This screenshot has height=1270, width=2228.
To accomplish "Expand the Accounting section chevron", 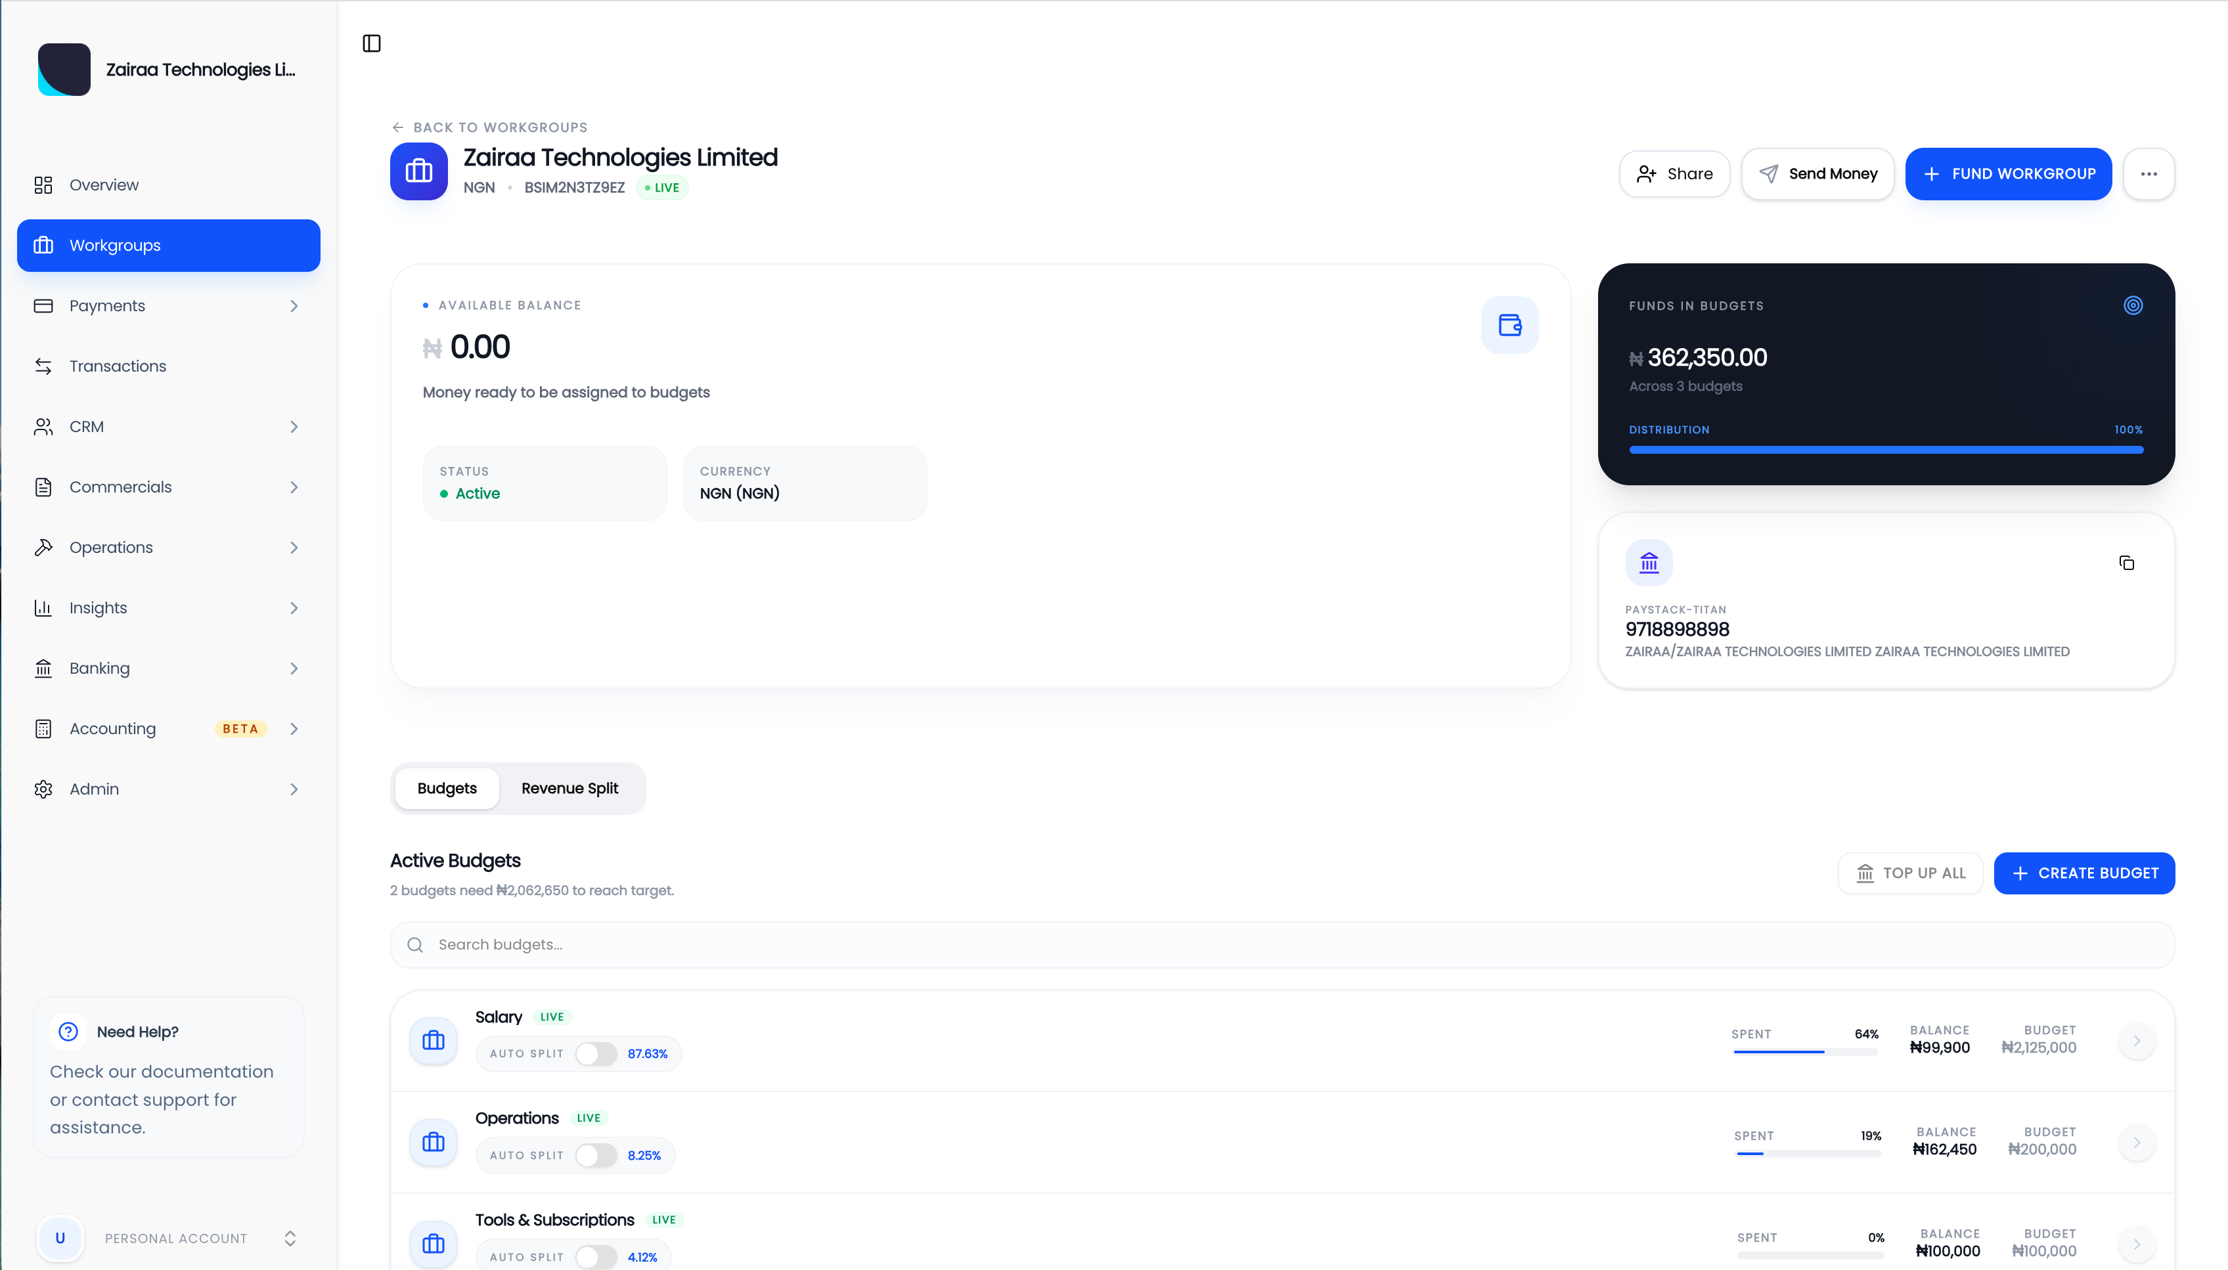I will click(294, 728).
